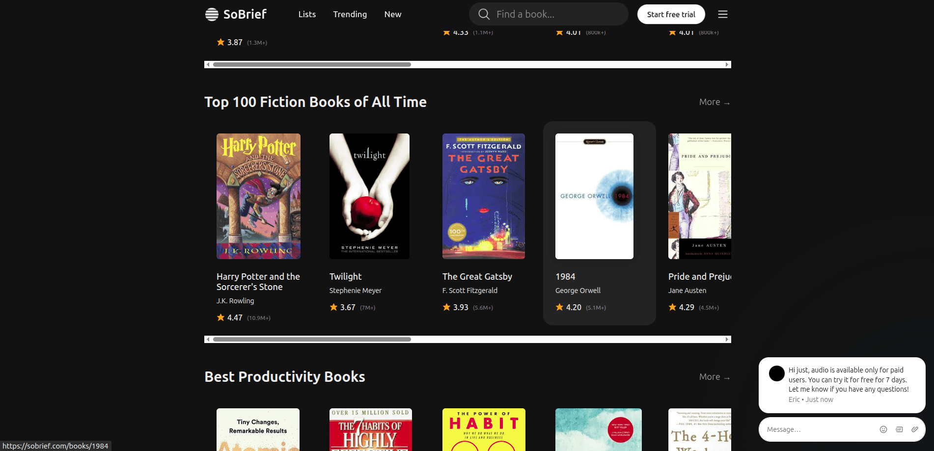Screen dimensions: 934x451
Task: Click the Eric • Just now timestamp
Action: (811, 399)
